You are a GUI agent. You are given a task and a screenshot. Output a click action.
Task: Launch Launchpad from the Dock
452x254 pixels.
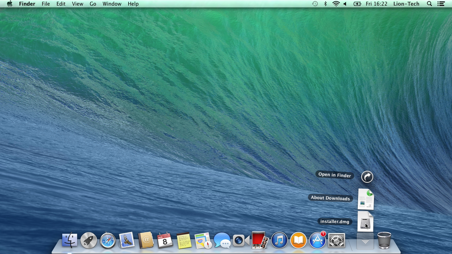point(89,241)
